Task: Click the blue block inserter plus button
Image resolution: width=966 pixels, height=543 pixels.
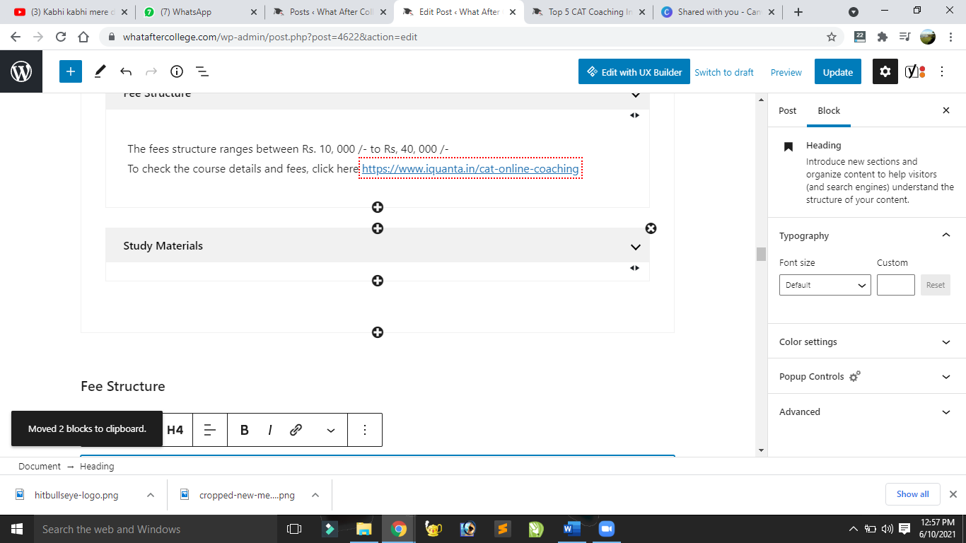Action: [x=71, y=71]
